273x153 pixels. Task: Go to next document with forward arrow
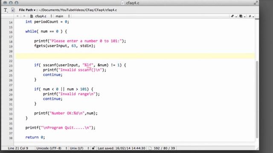coord(24,16)
